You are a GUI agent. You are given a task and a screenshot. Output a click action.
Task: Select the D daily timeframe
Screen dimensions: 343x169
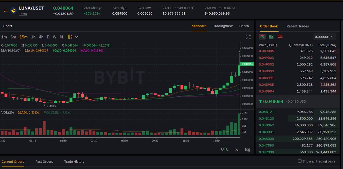point(48,37)
